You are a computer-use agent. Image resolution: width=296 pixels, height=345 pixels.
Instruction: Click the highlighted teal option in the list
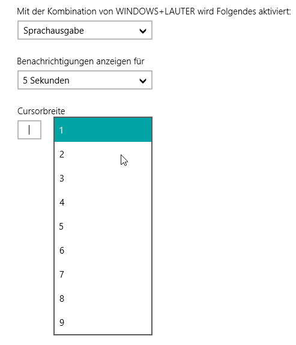(x=103, y=130)
